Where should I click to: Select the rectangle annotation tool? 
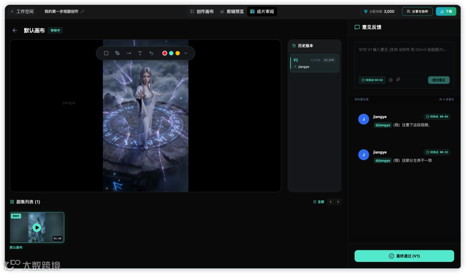[106, 53]
